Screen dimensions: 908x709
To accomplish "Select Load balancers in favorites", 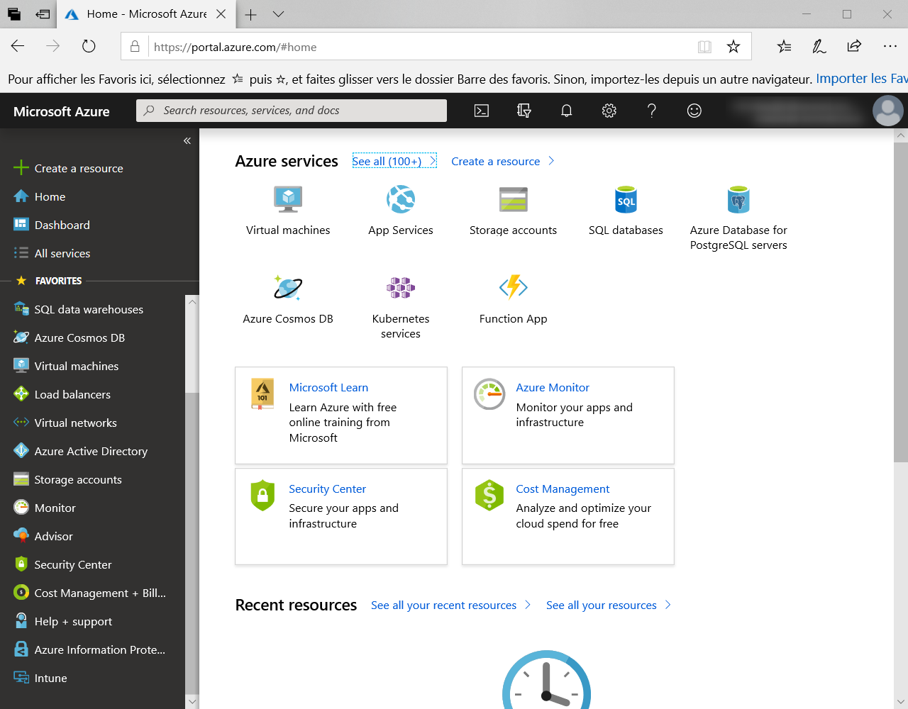I will pos(72,394).
